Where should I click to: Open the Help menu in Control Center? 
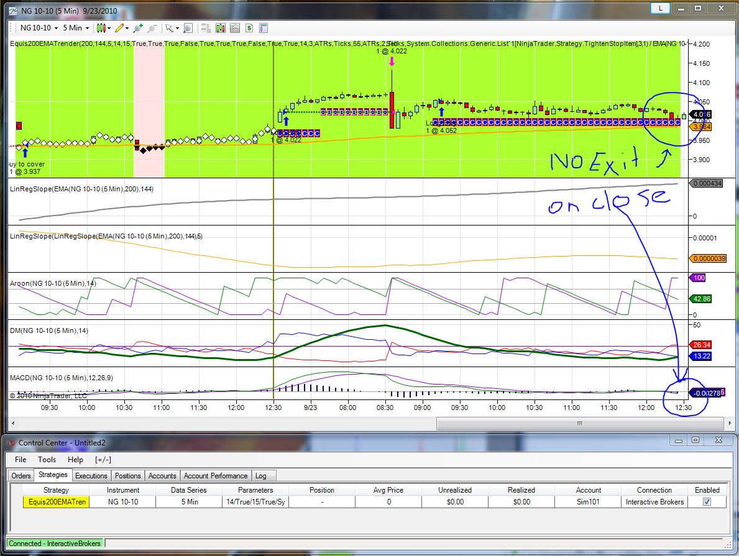[75, 460]
